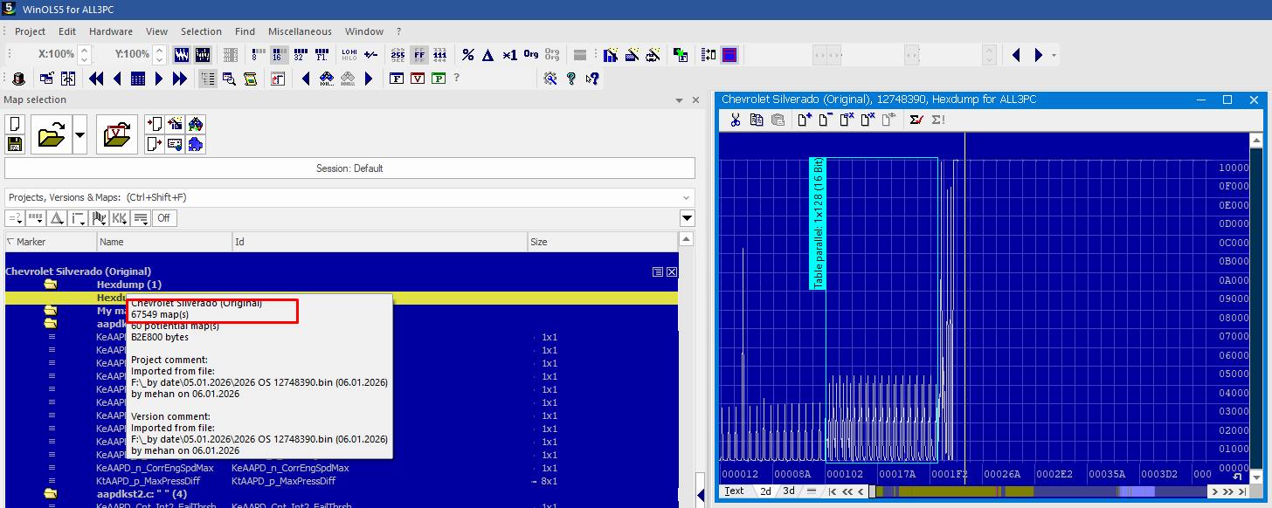Screen dimensions: 1272x508
Task: Open dropdown arrow beside open folder
Action: [79, 135]
